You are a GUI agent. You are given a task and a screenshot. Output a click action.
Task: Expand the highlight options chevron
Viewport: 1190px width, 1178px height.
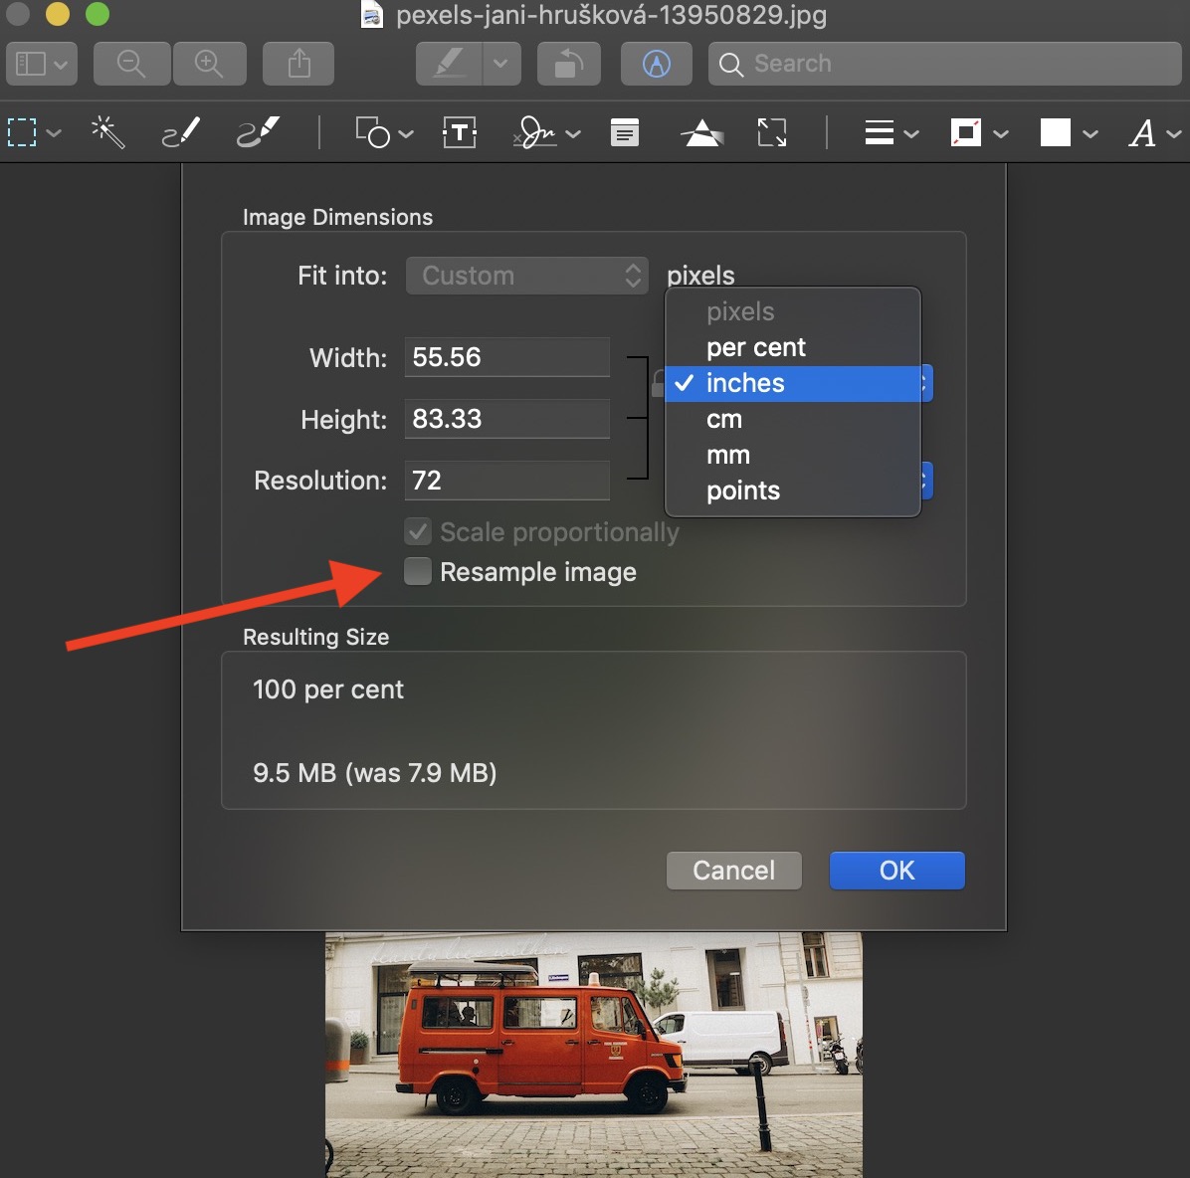click(x=500, y=64)
